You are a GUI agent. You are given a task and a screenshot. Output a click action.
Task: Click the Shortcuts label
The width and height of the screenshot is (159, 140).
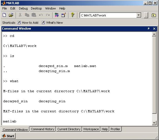(9, 23)
